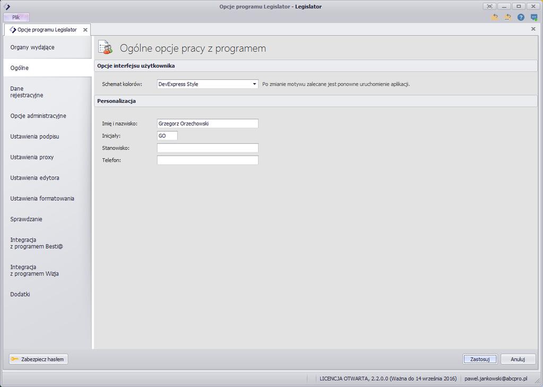Go to Opcje administracyjne
This screenshot has width=543, height=387.
(47, 116)
